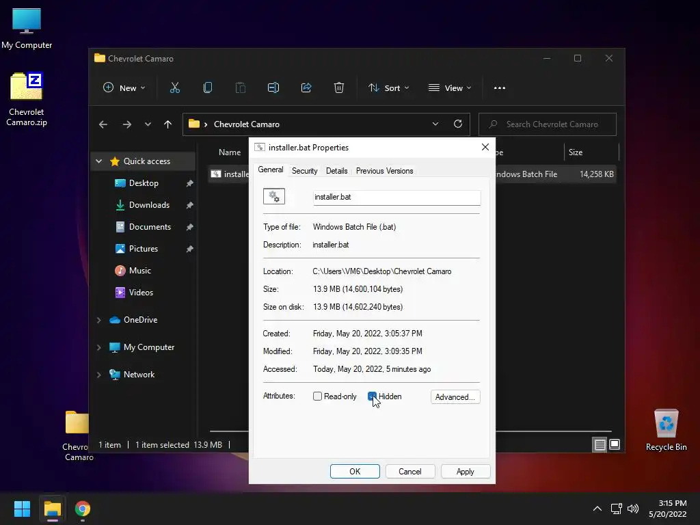Go back with the left arrow

[103, 124]
